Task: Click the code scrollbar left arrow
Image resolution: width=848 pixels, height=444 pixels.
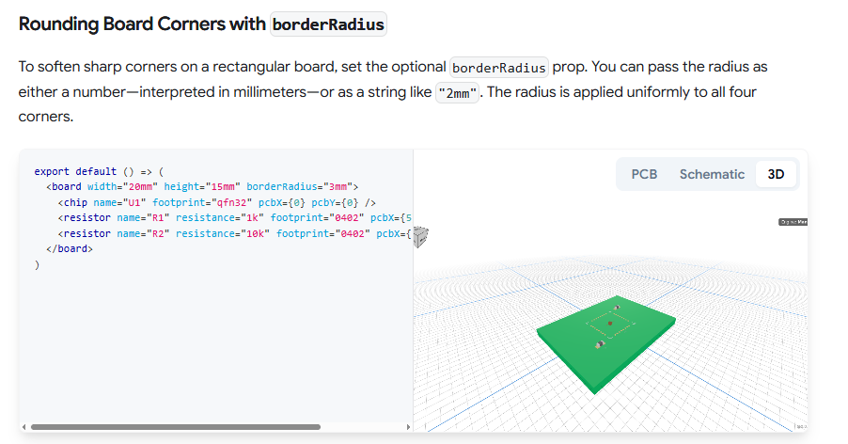Action: (24, 427)
